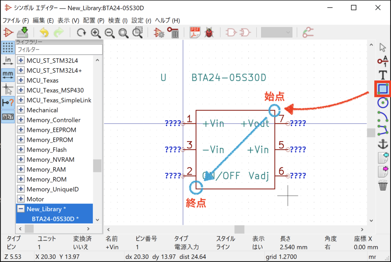Select the anchor placement tool

(383, 144)
